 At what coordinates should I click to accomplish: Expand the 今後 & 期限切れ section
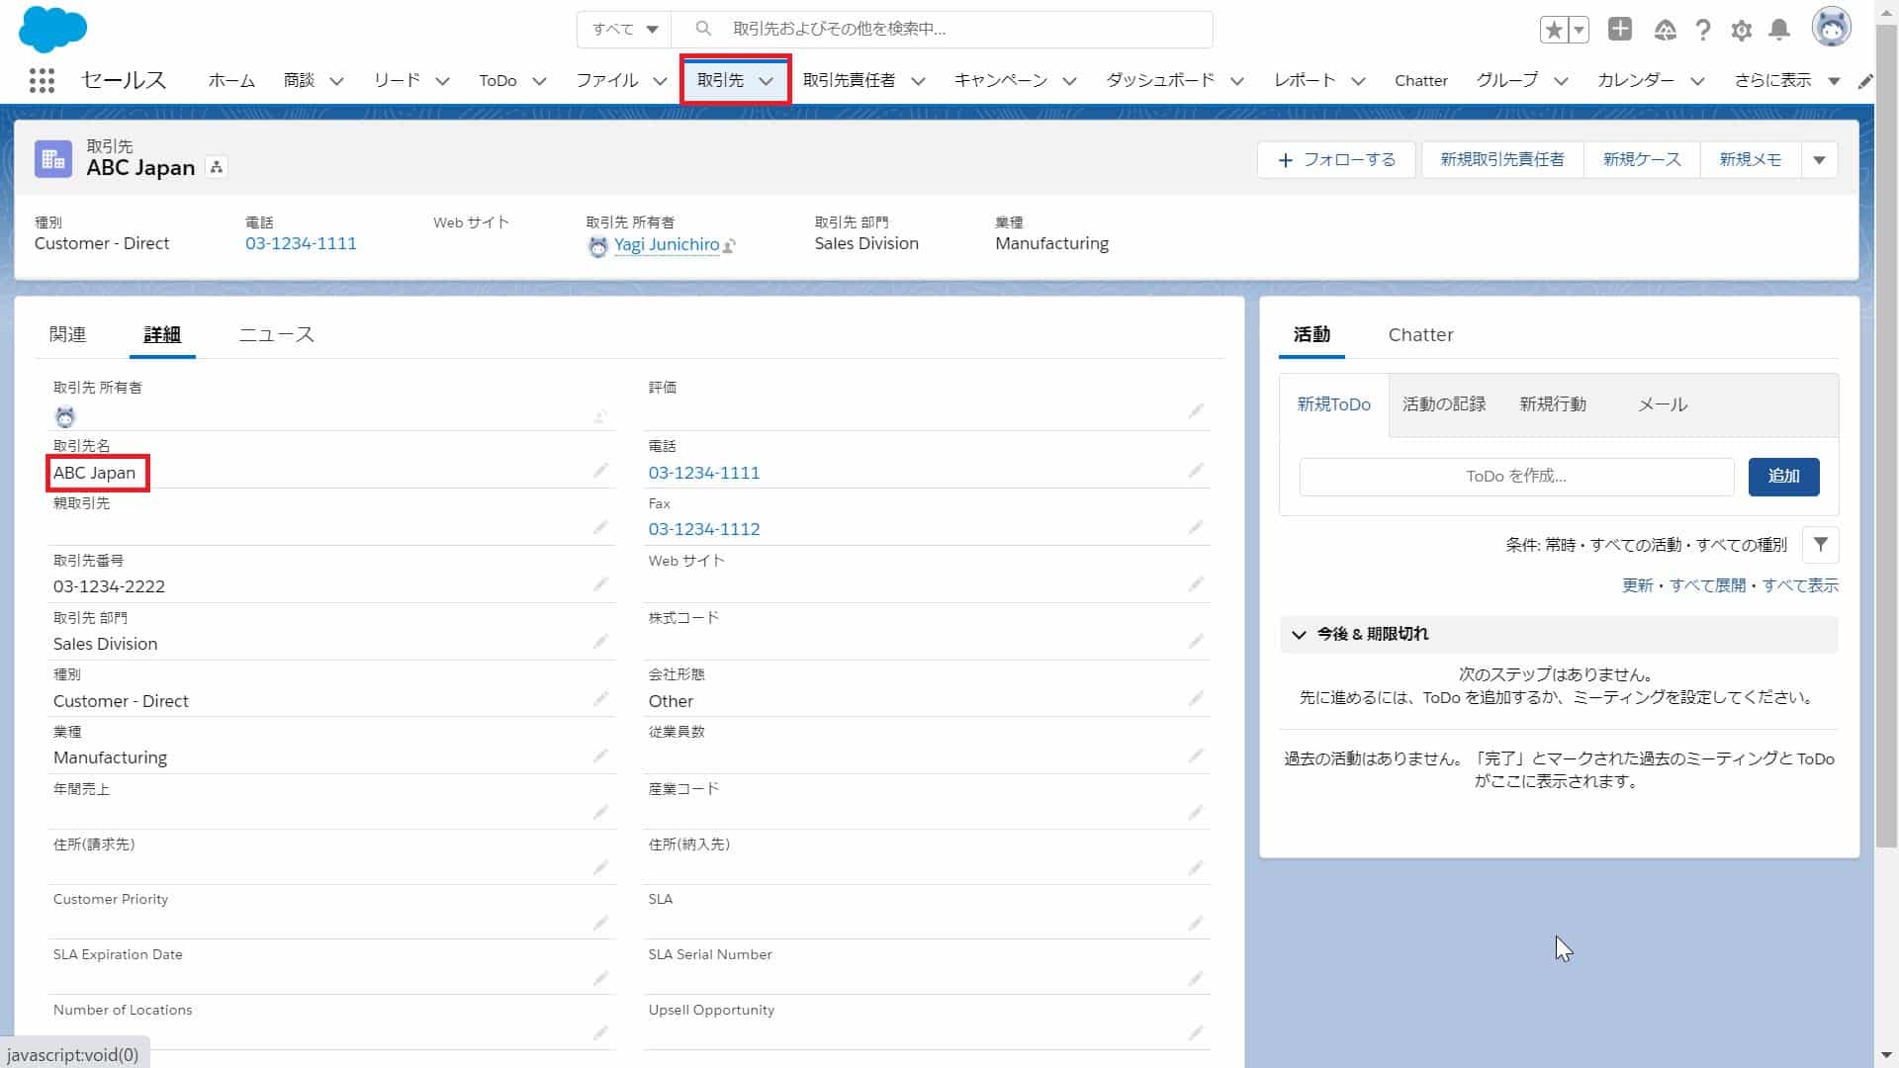click(1299, 634)
